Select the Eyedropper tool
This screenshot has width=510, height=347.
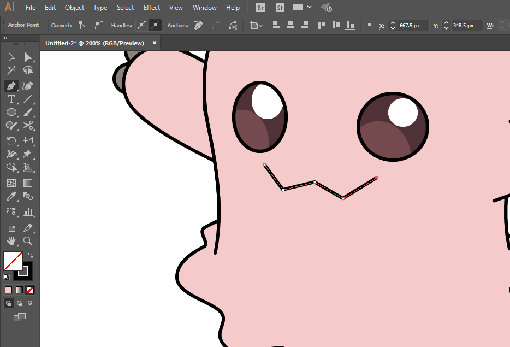coord(11,196)
